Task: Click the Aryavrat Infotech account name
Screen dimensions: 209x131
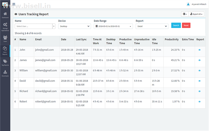Action: [x=199, y=4]
